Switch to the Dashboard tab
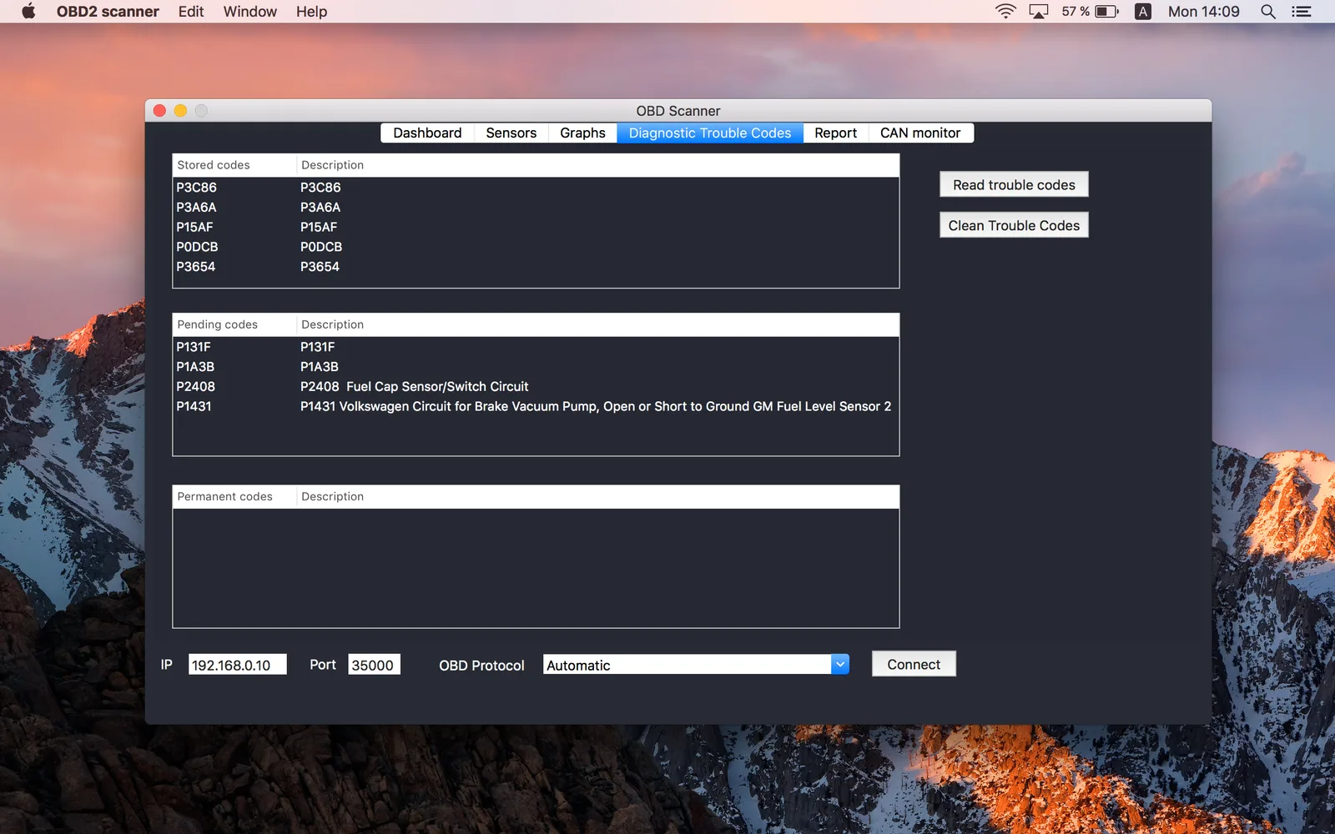Image resolution: width=1335 pixels, height=834 pixels. (427, 133)
